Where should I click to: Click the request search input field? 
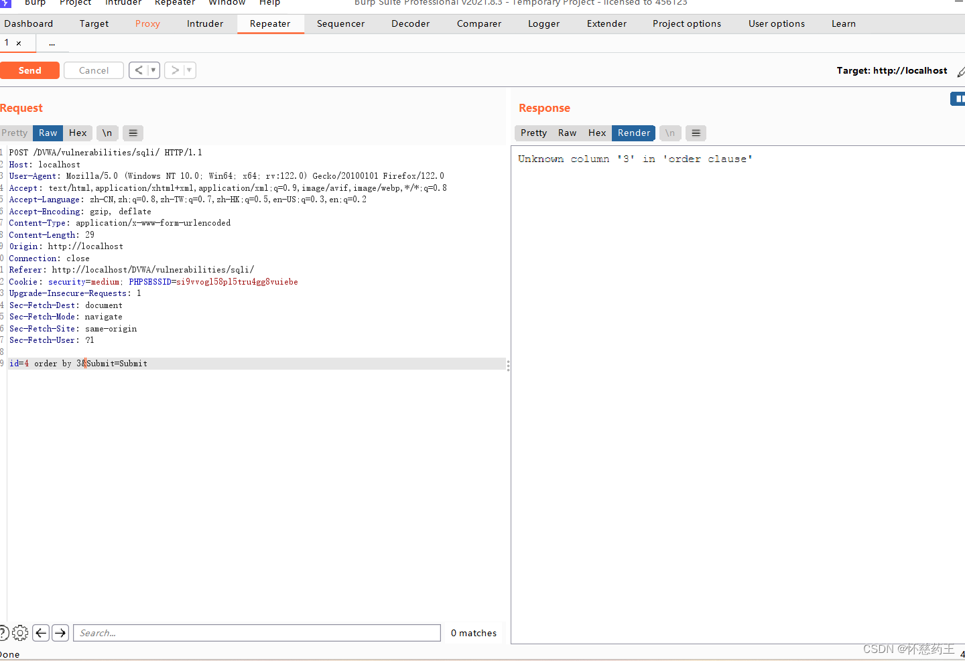pyautogui.click(x=257, y=633)
